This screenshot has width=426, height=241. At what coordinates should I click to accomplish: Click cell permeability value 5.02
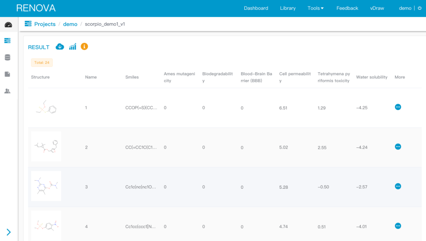tap(284, 147)
